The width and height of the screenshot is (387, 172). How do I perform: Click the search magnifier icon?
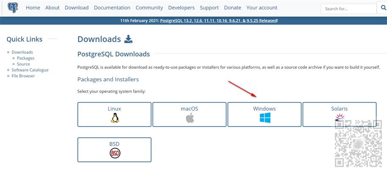(x=383, y=8)
